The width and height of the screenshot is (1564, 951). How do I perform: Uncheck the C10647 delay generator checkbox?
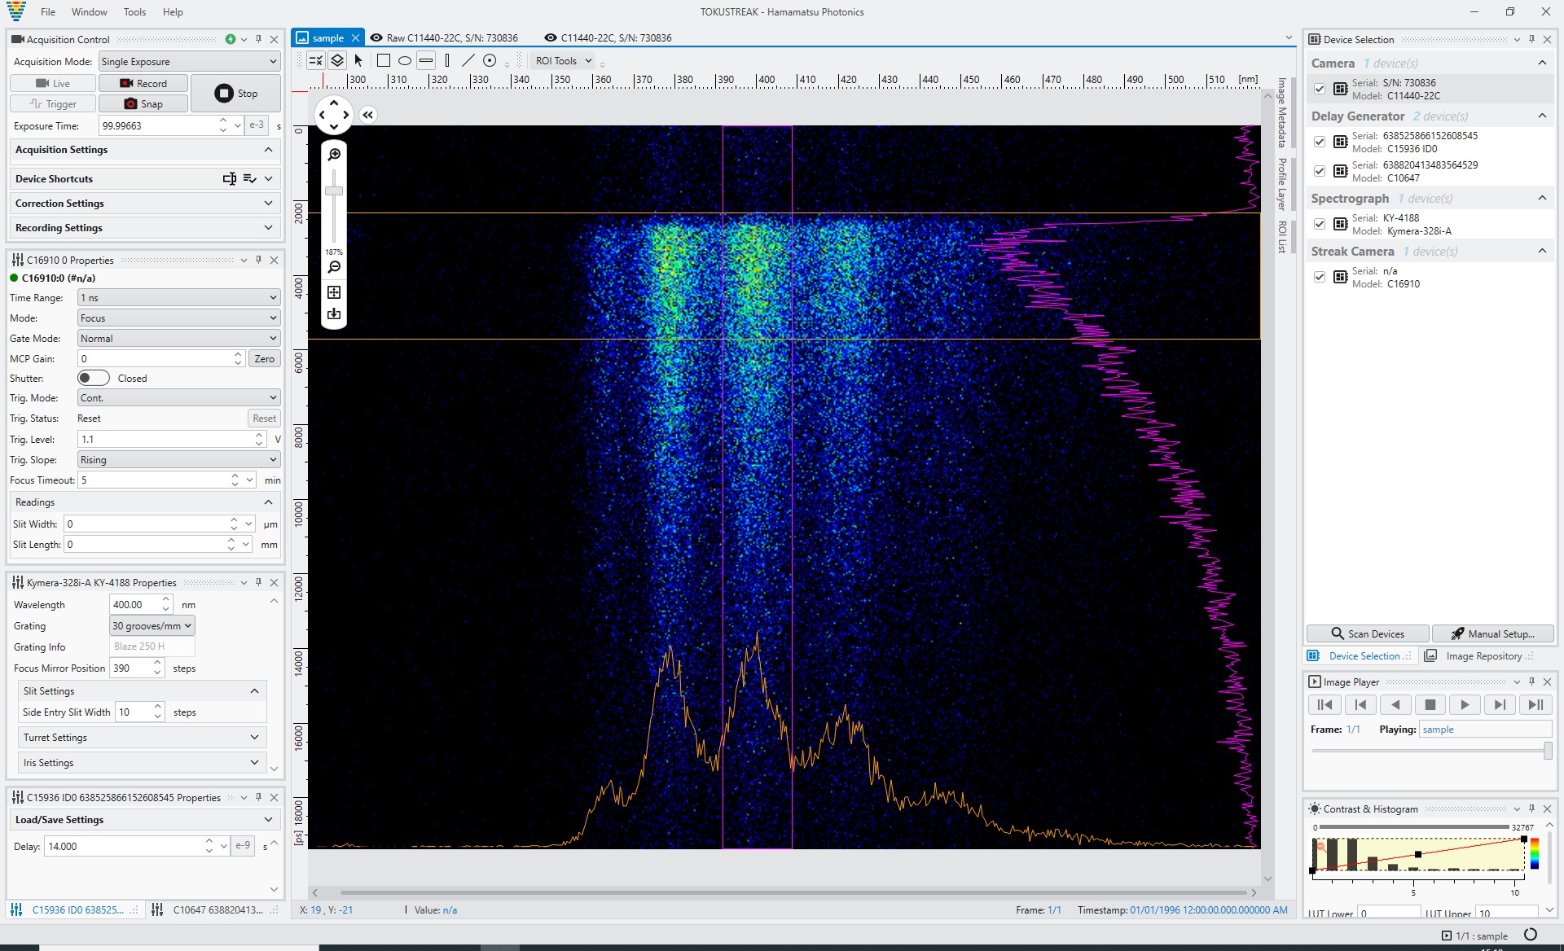[1320, 171]
